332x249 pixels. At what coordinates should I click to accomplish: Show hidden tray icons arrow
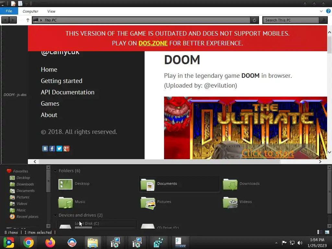(x=276, y=243)
